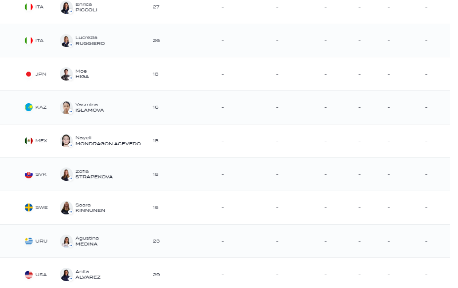Viewport: 458px width, 288px height.
Task: Click the Japan flag icon
Action: click(29, 74)
